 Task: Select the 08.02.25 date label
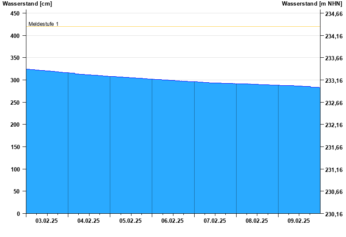(256, 221)
